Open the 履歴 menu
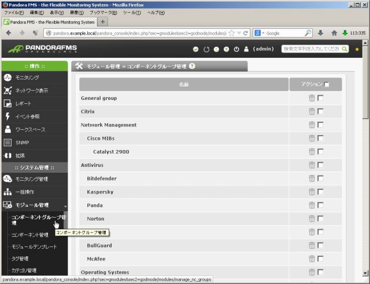370x284 pixels. [x=77, y=13]
